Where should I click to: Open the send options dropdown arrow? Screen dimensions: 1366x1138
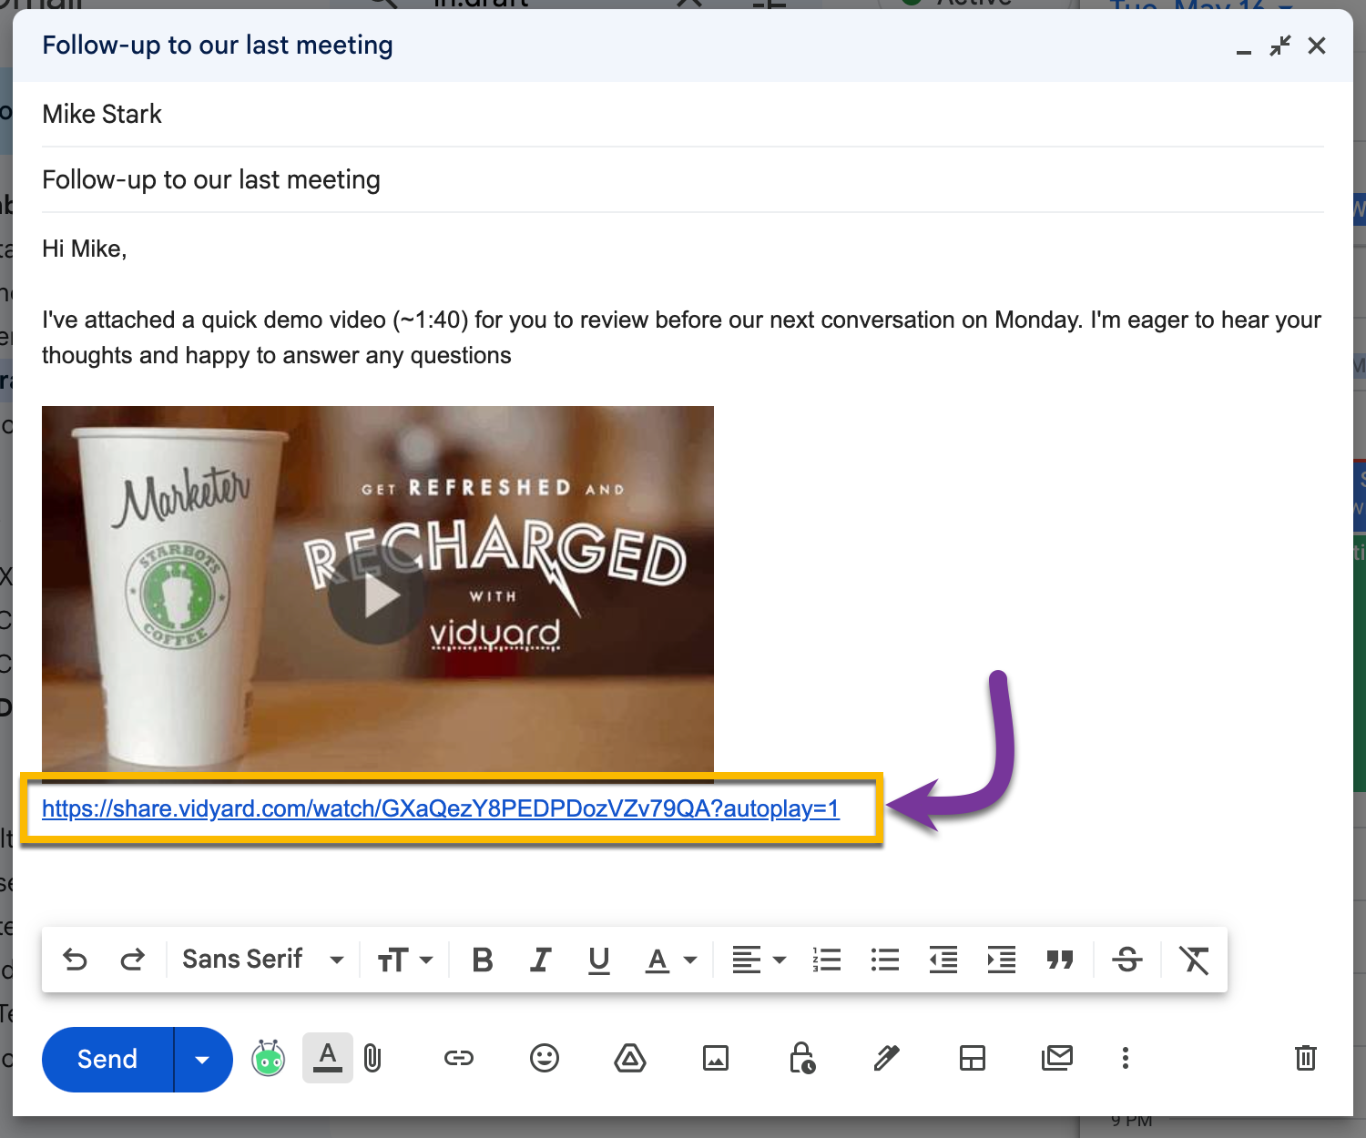click(x=203, y=1059)
